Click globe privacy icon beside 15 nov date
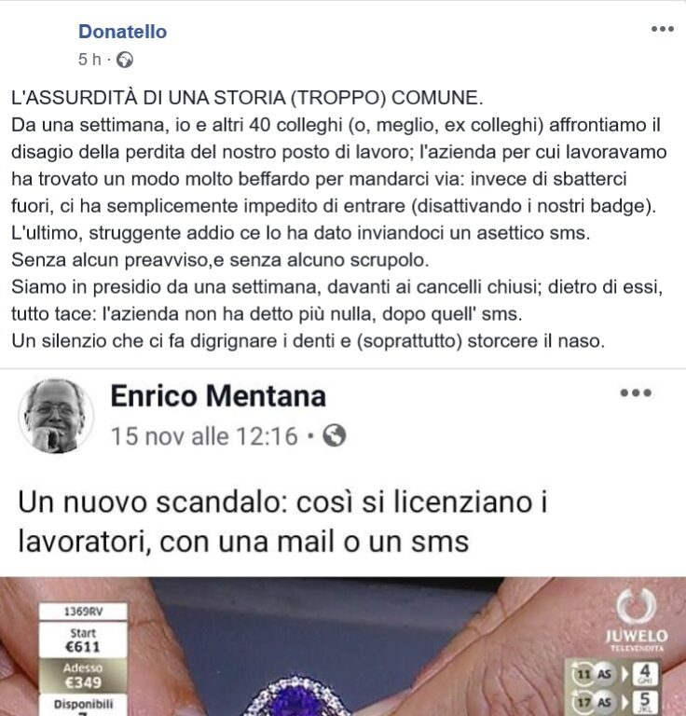686x716 pixels. [334, 435]
